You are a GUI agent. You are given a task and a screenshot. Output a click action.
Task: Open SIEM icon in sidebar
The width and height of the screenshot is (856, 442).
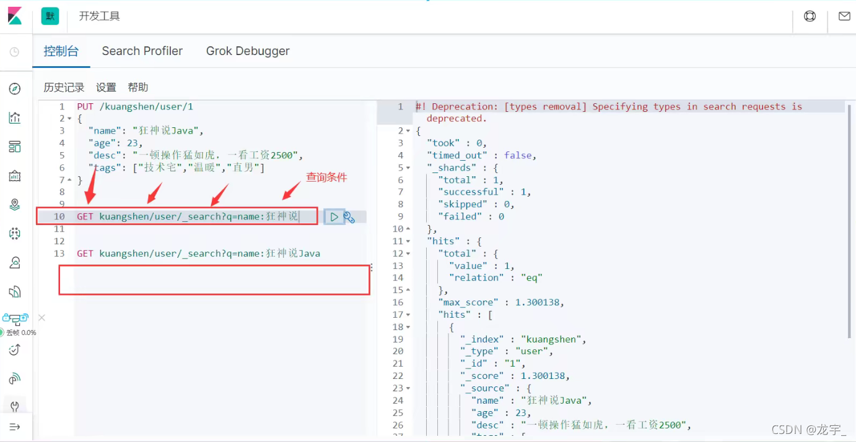pos(15,378)
